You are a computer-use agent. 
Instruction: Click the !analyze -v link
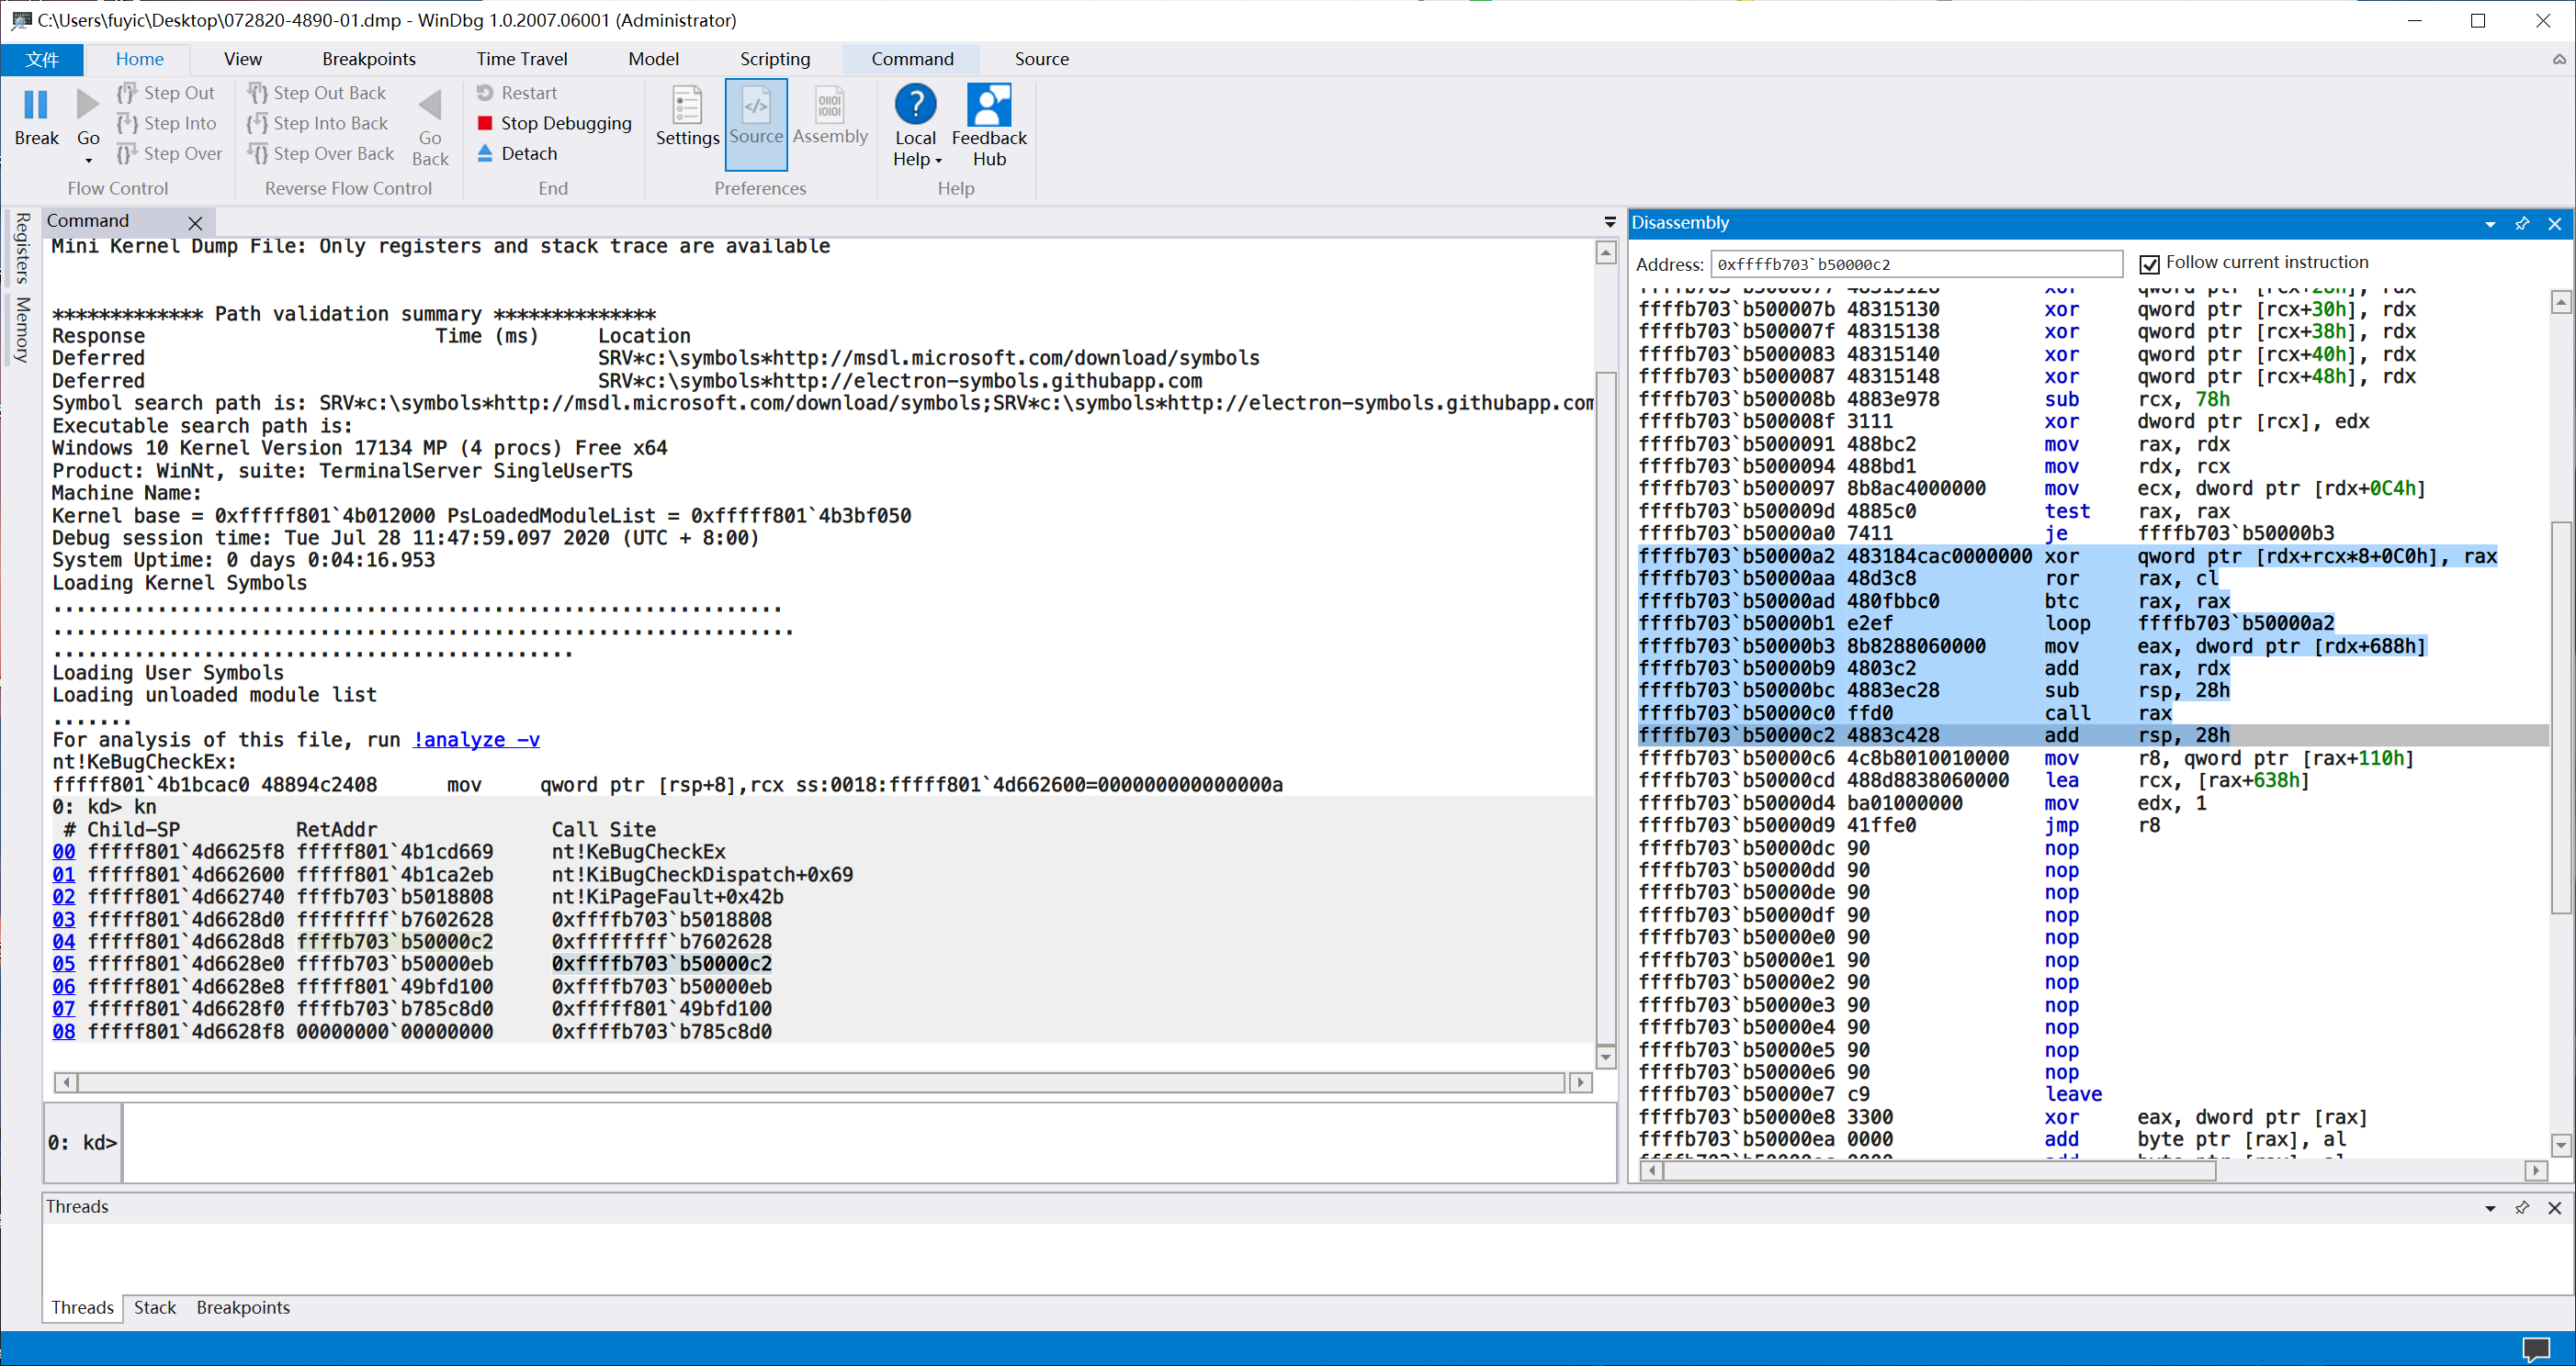[x=476, y=740]
